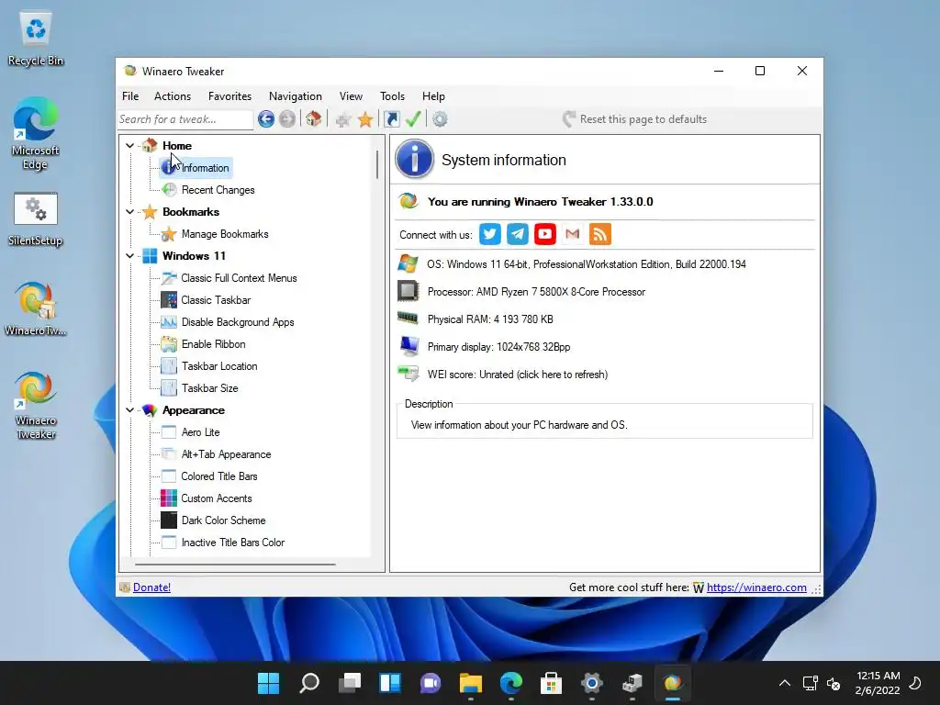Open settings via the toolbar gear icon
Viewport: 940px width, 705px height.
pyautogui.click(x=440, y=119)
